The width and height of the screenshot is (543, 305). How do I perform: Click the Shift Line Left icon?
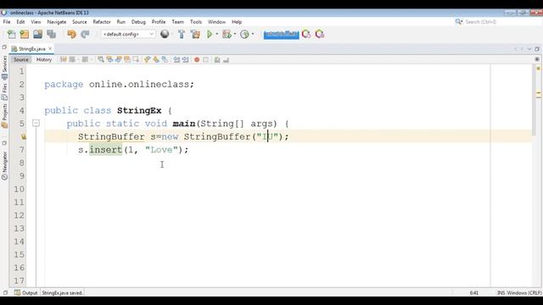tap(176, 60)
